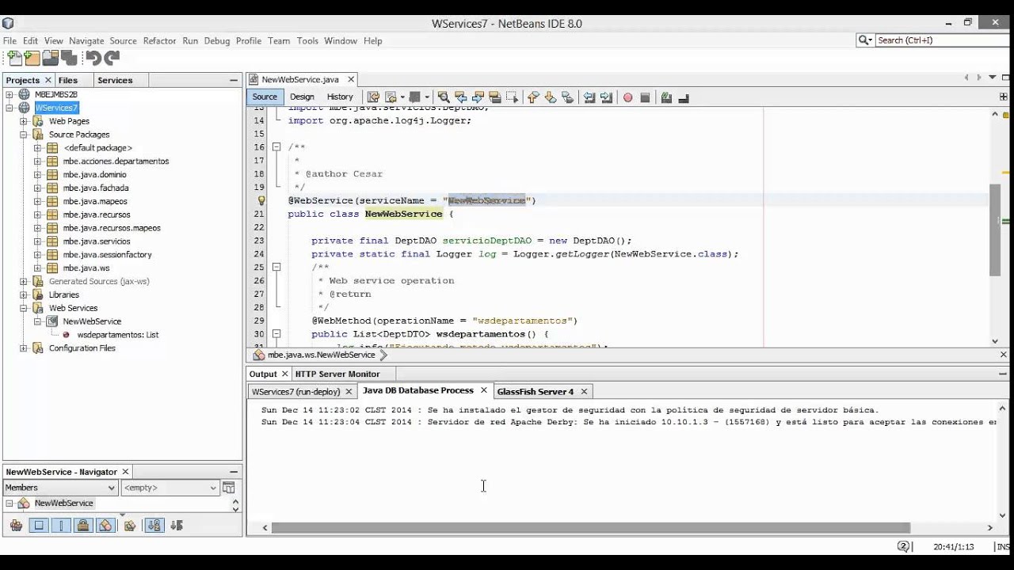Click the Find Next Occurrence icon
Viewport: 1014px width, 570px height.
tap(478, 97)
